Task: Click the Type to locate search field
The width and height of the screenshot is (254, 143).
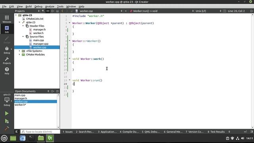Action: [x=40, y=131]
